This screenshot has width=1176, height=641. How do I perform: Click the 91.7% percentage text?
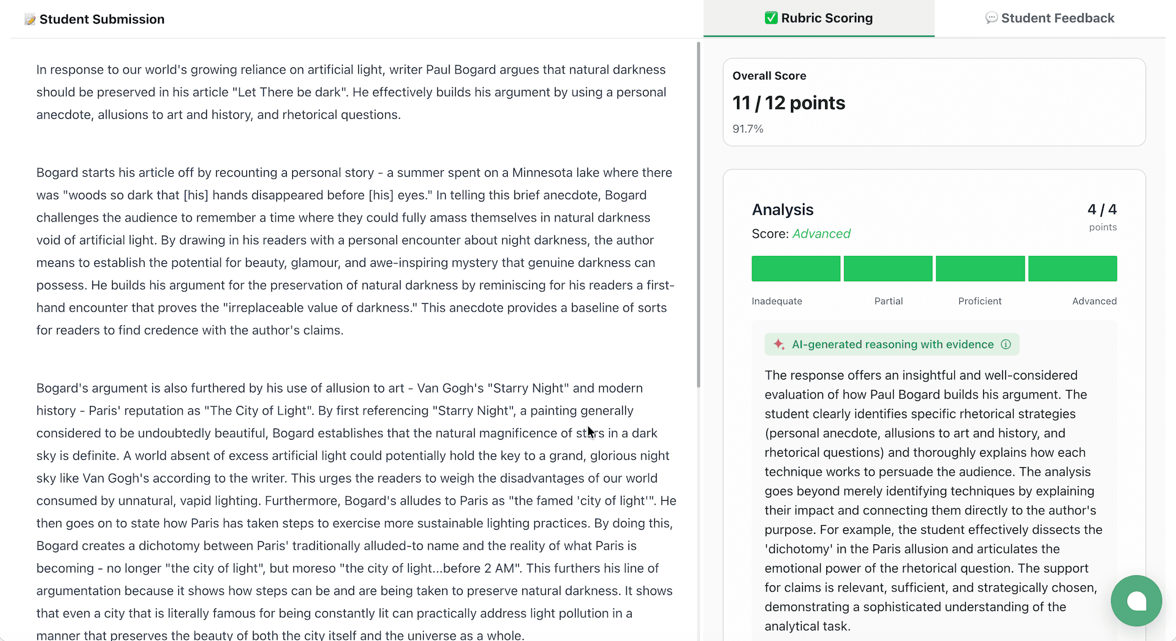pyautogui.click(x=748, y=129)
